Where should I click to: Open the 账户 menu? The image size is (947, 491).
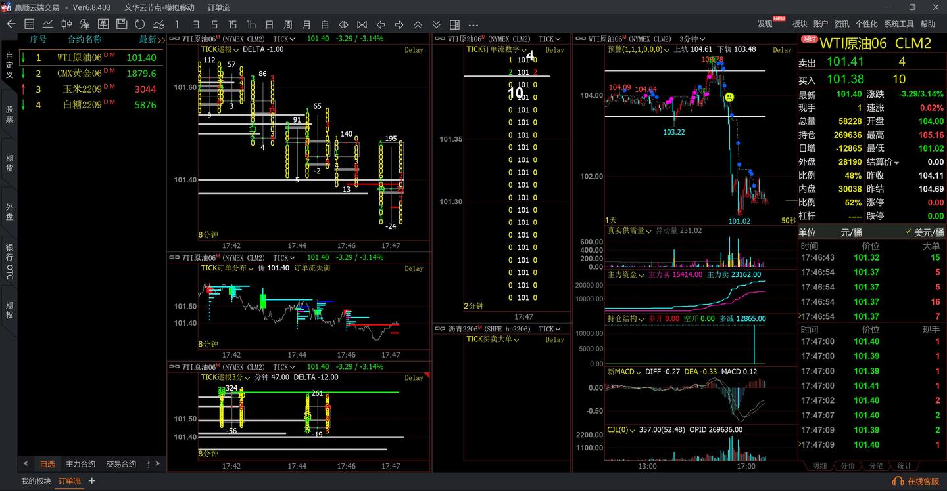tap(821, 24)
